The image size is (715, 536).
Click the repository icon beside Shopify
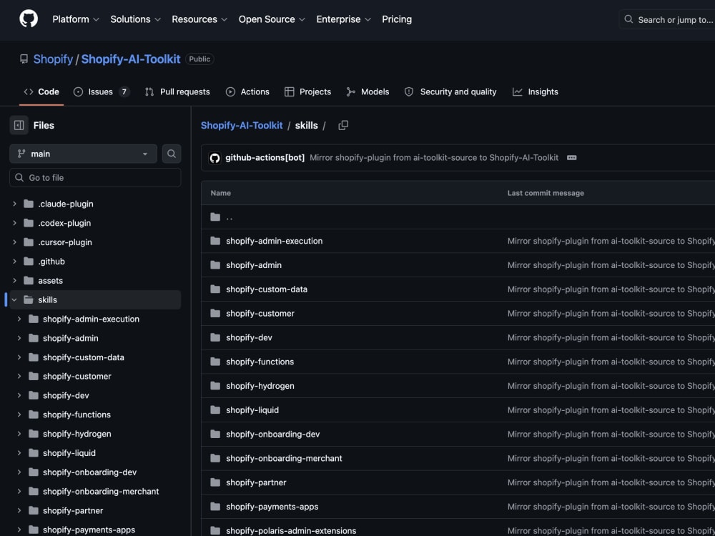tap(24, 59)
